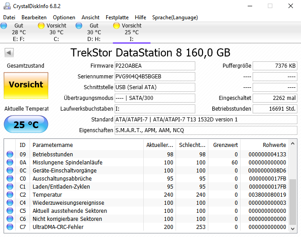Click the Seriennummer field
The width and height of the screenshot is (301, 237).
[x=155, y=77]
